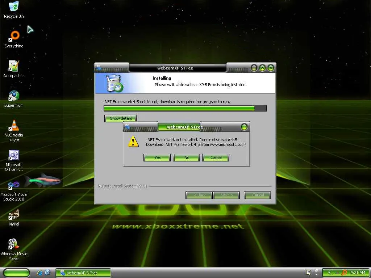Select the Microsoft Office desktop shortcut

click(x=14, y=160)
